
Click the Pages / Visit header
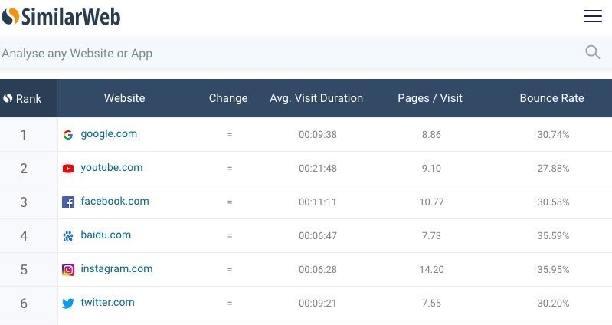click(430, 98)
